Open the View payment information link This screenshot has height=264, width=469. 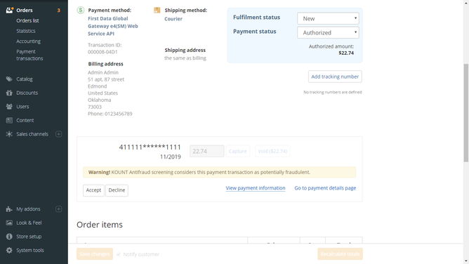click(256, 188)
